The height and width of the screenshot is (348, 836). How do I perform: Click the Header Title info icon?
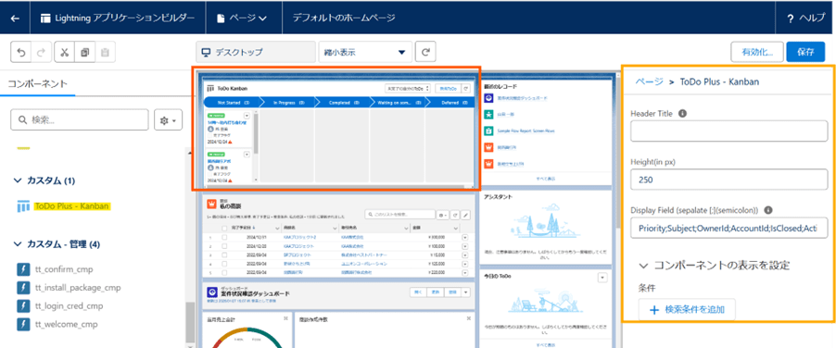tap(682, 113)
